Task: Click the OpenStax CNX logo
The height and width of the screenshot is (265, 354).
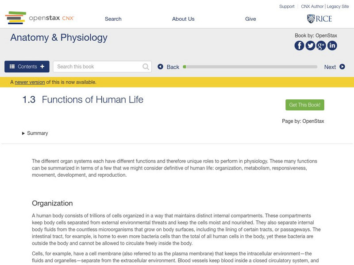Action: (x=40, y=18)
